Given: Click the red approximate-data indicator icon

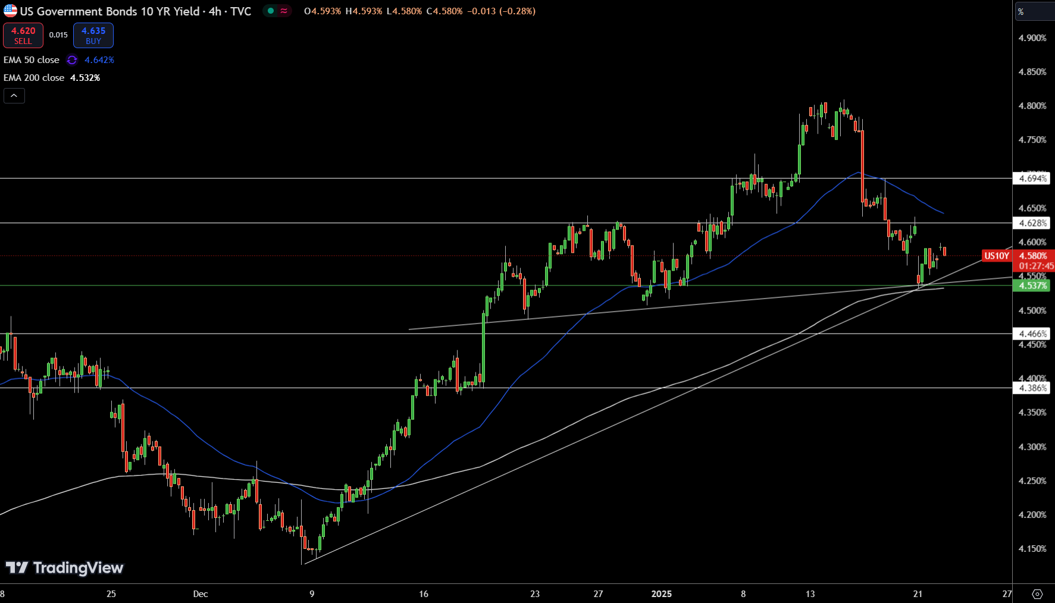Looking at the screenshot, I should [x=284, y=11].
